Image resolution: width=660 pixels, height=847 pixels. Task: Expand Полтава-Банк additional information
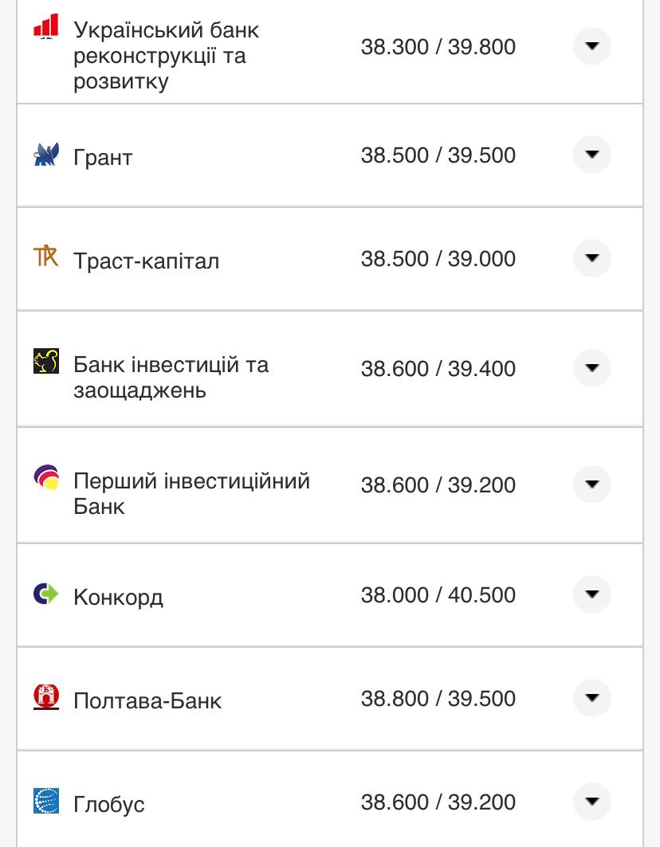click(x=591, y=698)
